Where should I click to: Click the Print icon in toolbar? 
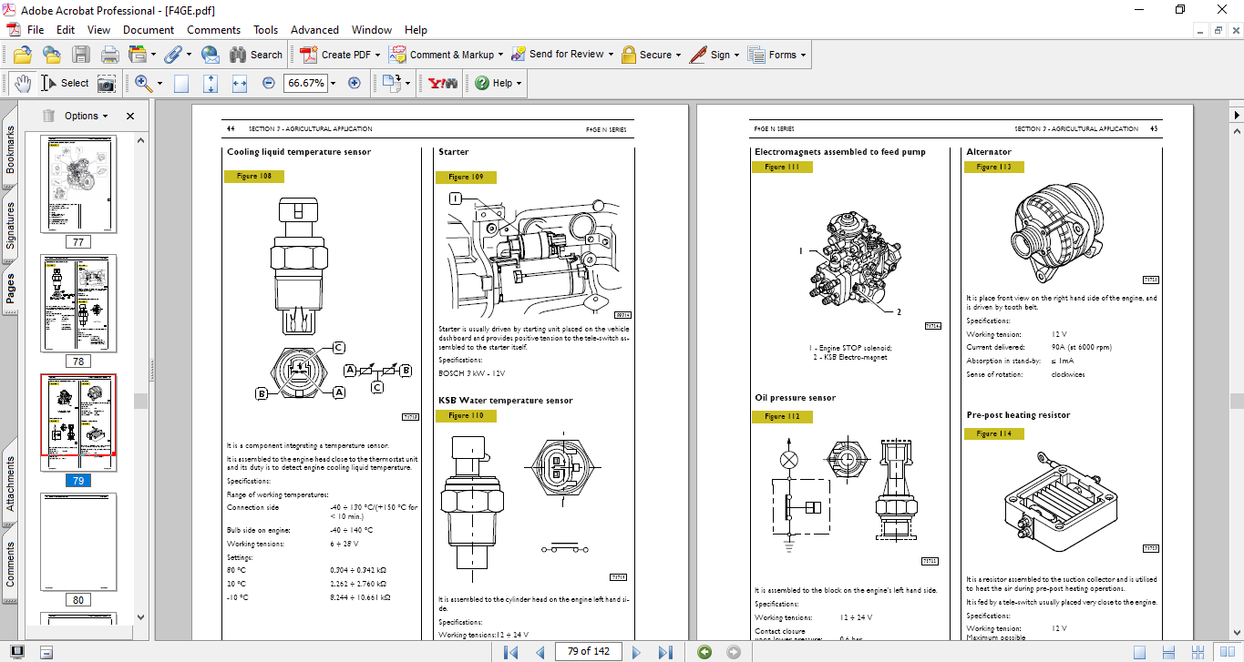coord(109,55)
